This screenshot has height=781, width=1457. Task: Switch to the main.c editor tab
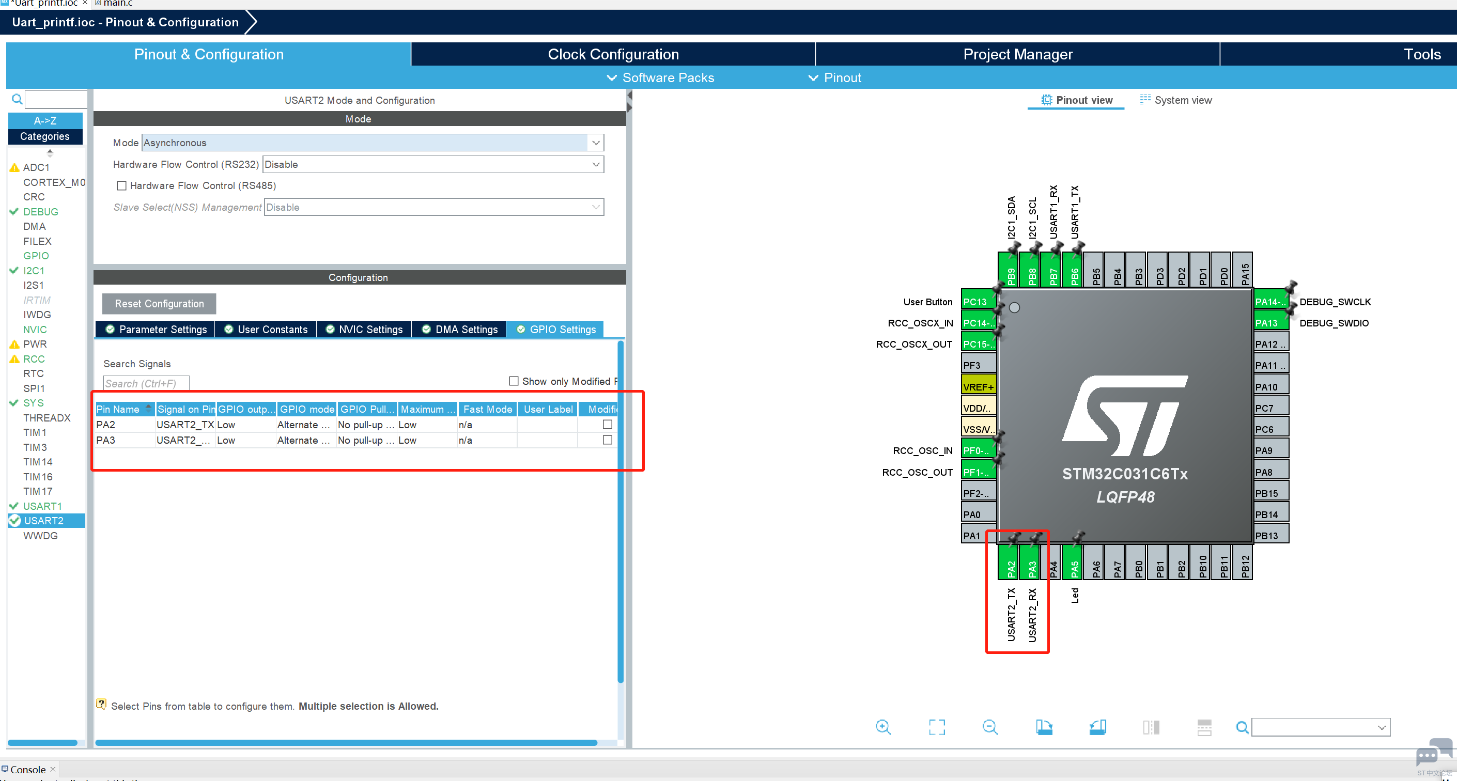(113, 4)
